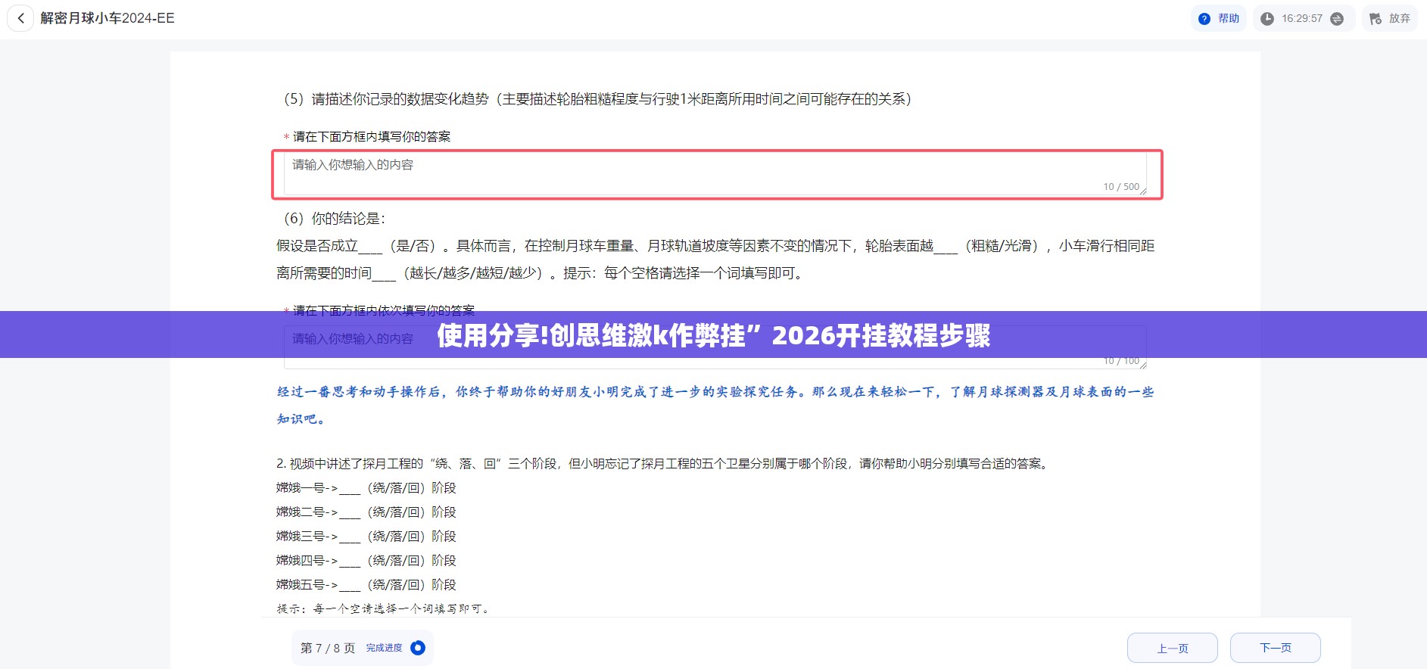Image resolution: width=1427 pixels, height=669 pixels.
Task: Focus the question 5 answer text box
Action: (x=715, y=174)
